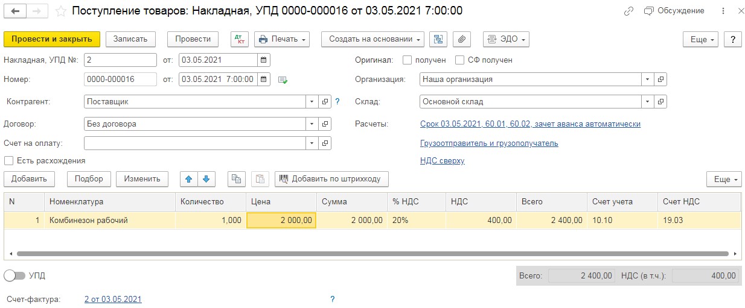The width and height of the screenshot is (745, 308).
Task: Click the Дт/Кт postings icon
Action: (x=240, y=39)
